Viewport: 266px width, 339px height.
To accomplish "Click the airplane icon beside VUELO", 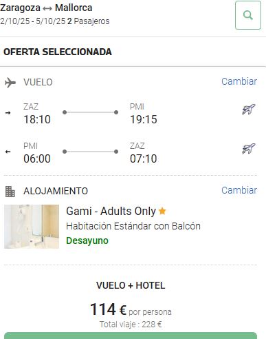I will (x=10, y=83).
